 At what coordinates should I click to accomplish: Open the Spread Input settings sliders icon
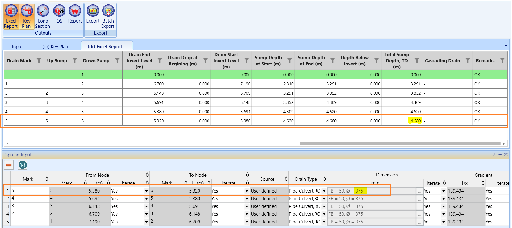[23, 165]
